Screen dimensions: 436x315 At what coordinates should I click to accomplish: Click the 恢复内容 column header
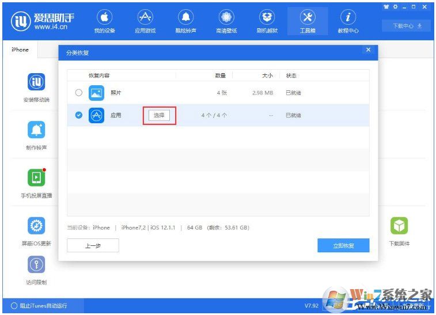tap(99, 75)
